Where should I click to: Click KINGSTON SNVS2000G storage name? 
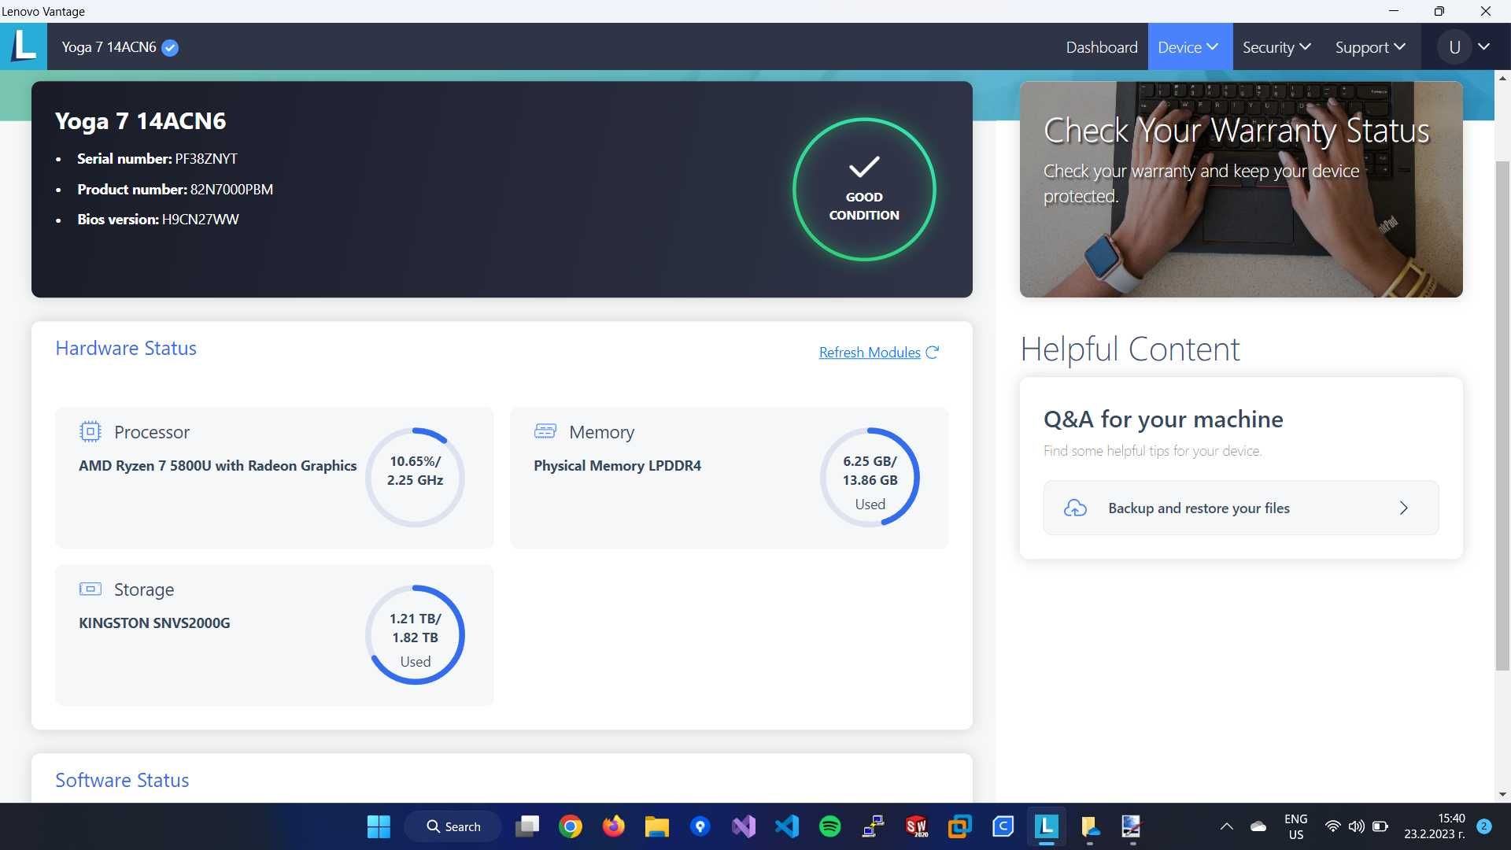point(154,623)
